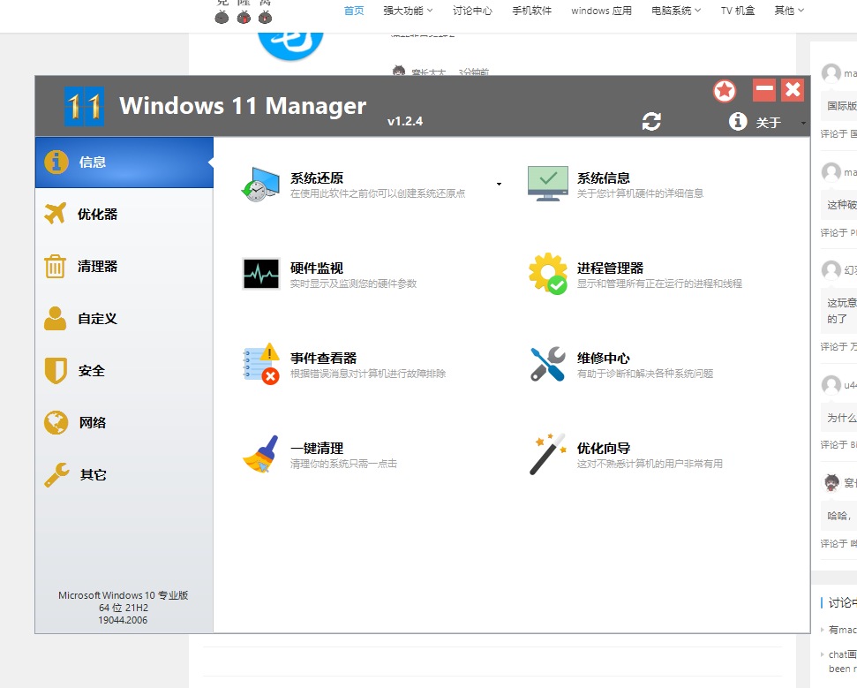Open TV 机盒 in website nav

738,11
